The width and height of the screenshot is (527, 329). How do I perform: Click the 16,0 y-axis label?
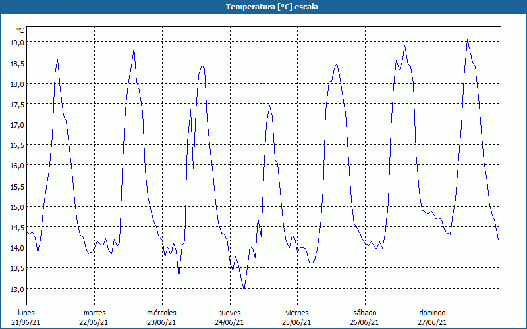(x=17, y=166)
